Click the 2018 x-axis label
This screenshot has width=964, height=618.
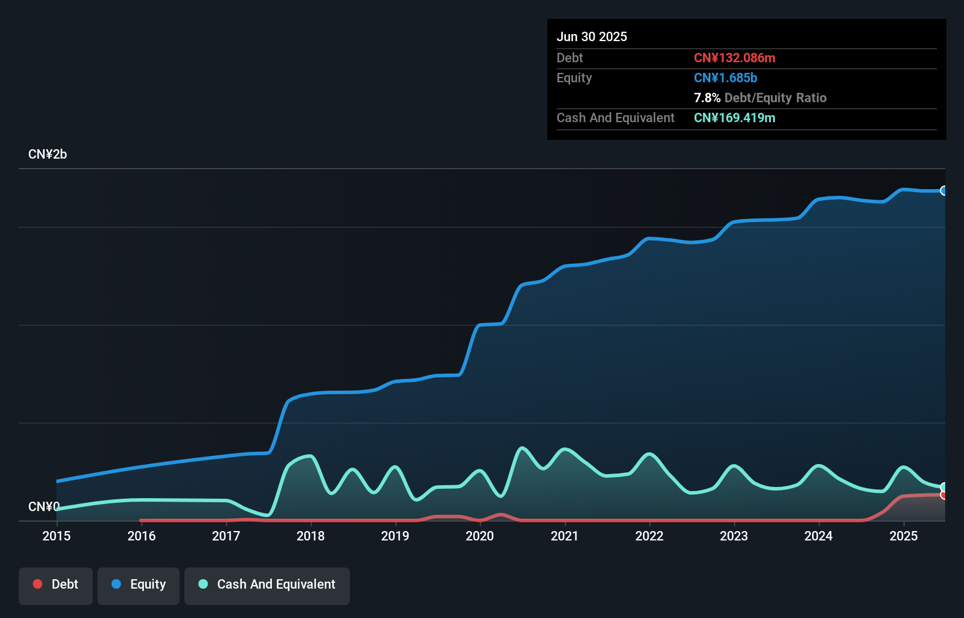point(311,536)
